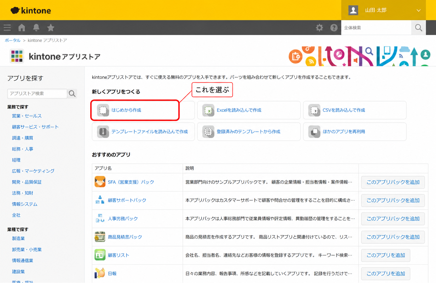The image size is (436, 283).
Task: Filter by 調達・購買 category
Action: click(x=22, y=138)
